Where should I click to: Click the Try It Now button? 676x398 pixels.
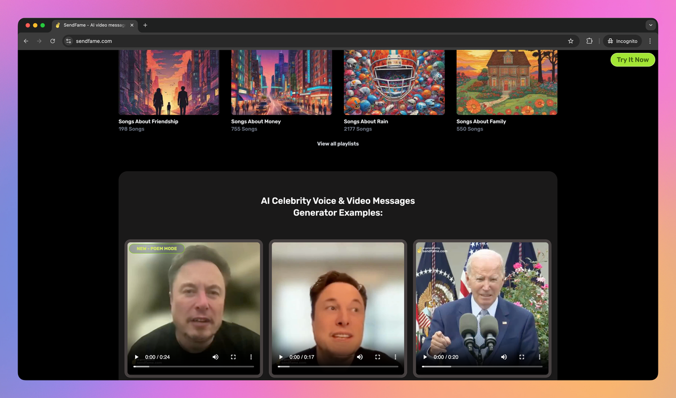(633, 60)
